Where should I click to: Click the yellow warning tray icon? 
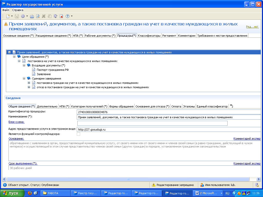[x=244, y=193]
